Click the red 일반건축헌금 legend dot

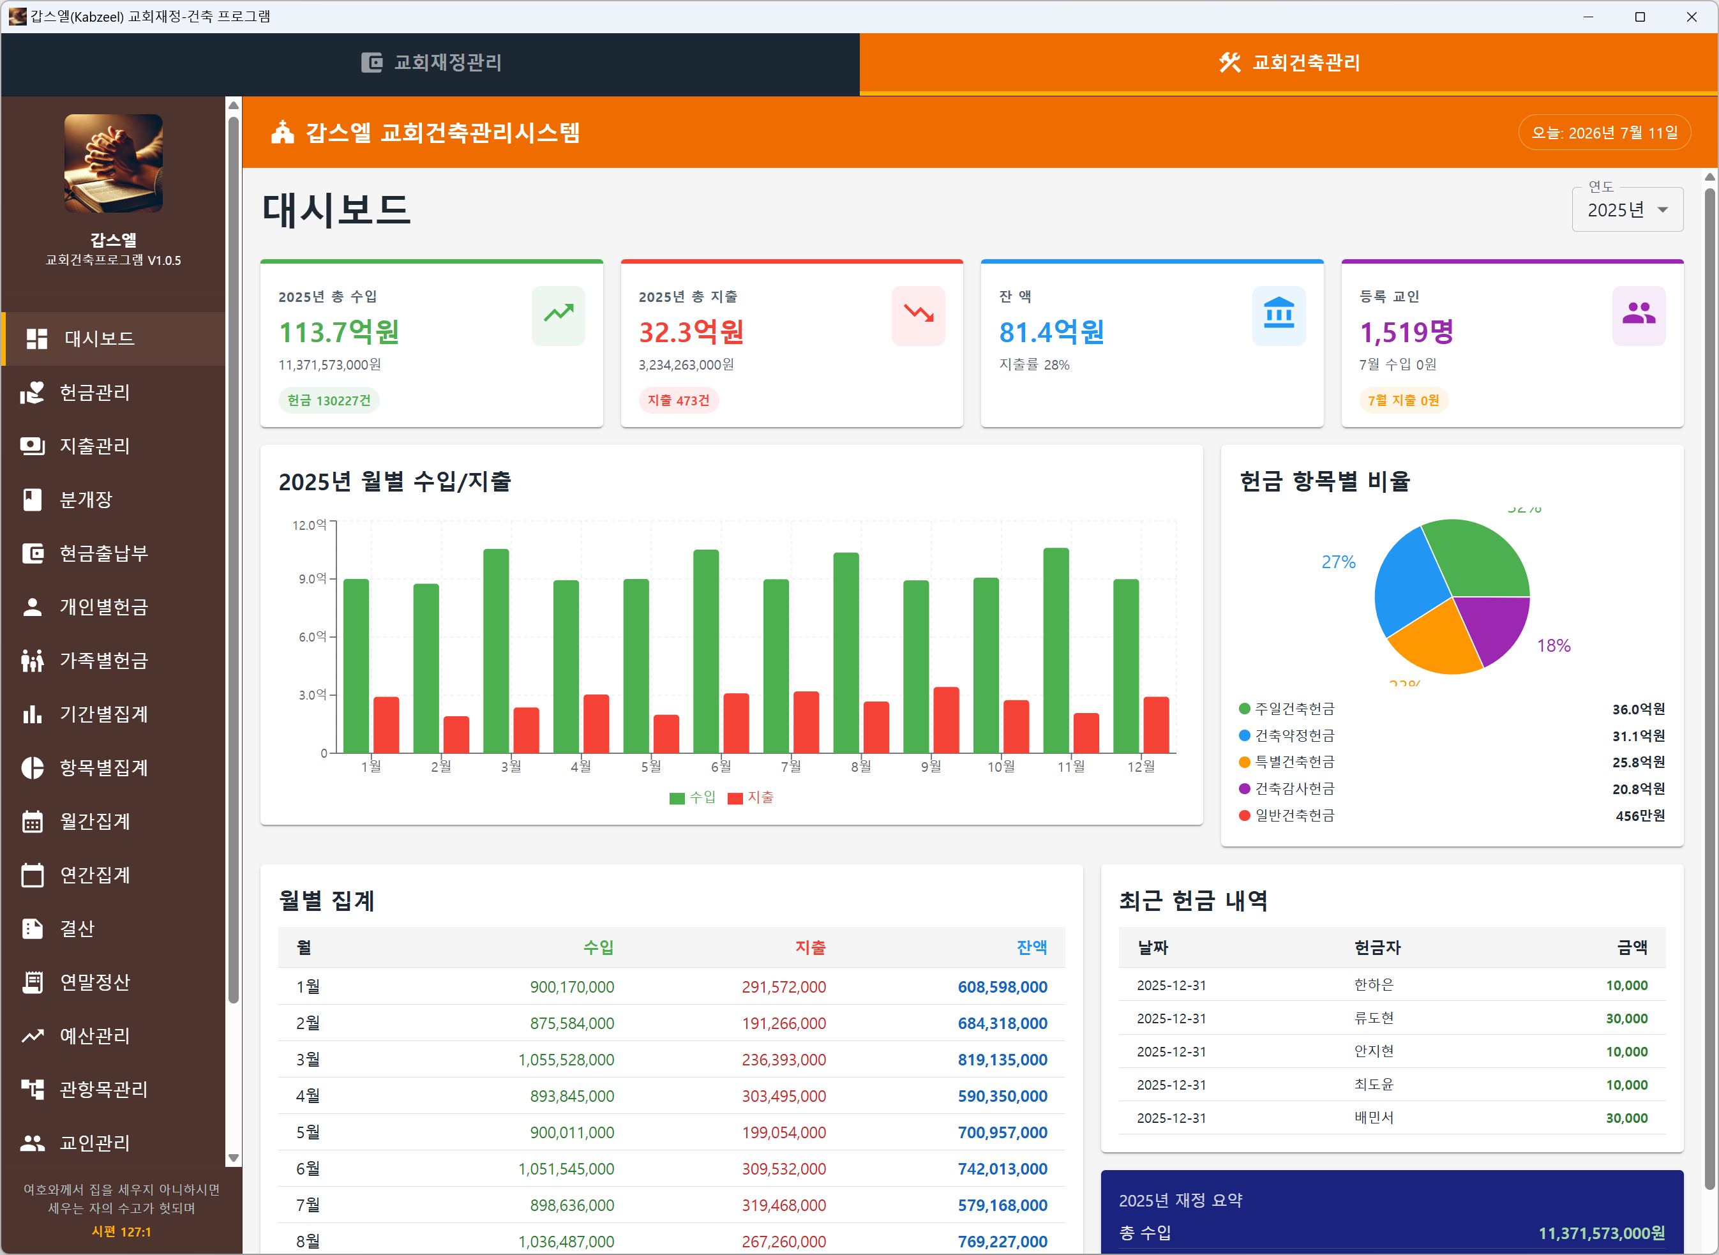coord(1245,815)
